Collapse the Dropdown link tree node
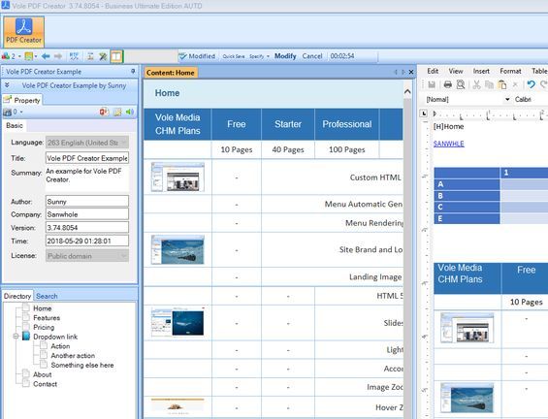Screen dimensions: 548x419 [x=16, y=337]
